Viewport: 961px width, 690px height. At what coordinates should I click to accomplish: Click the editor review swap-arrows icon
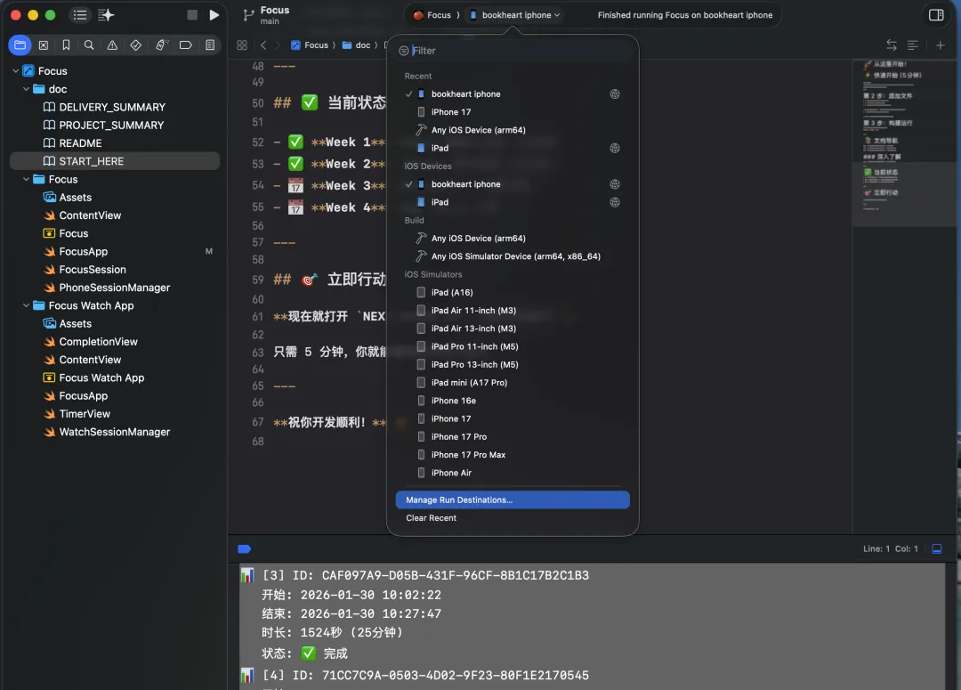pos(891,45)
